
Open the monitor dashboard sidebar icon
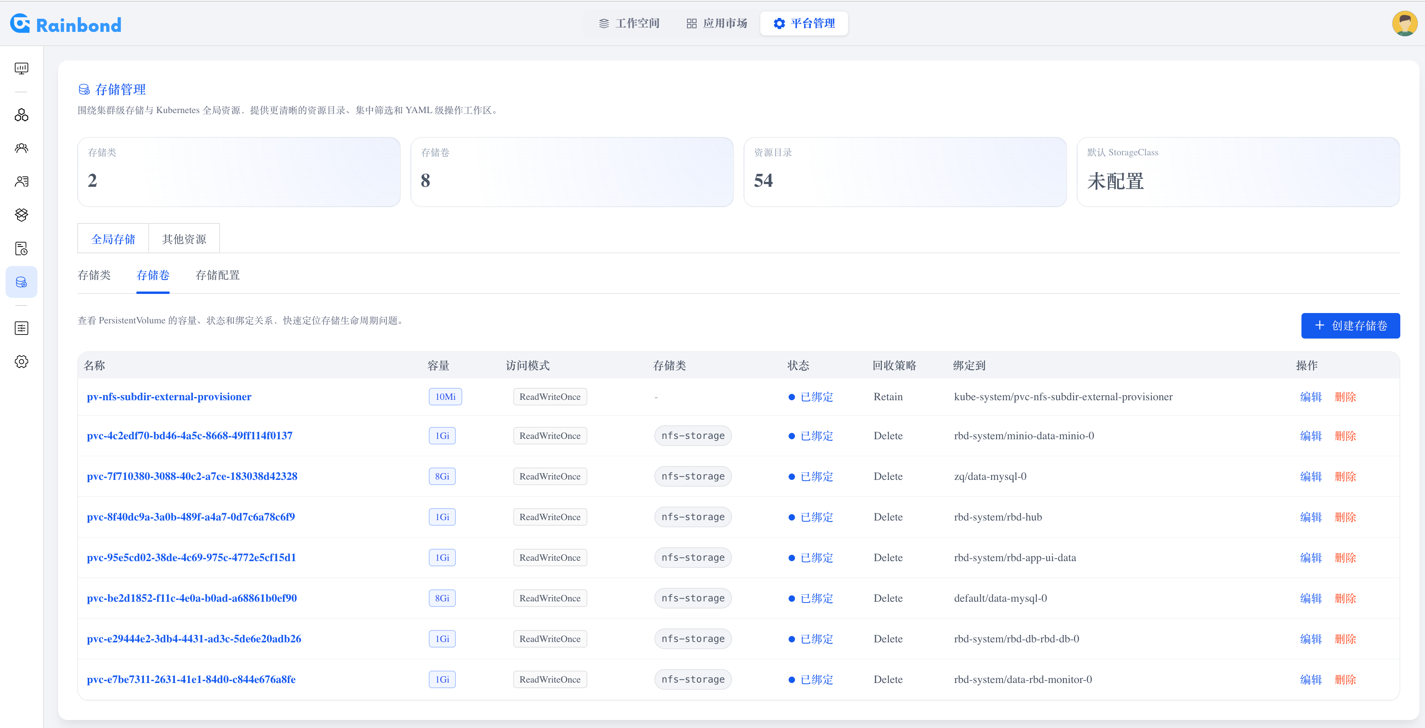tap(21, 68)
